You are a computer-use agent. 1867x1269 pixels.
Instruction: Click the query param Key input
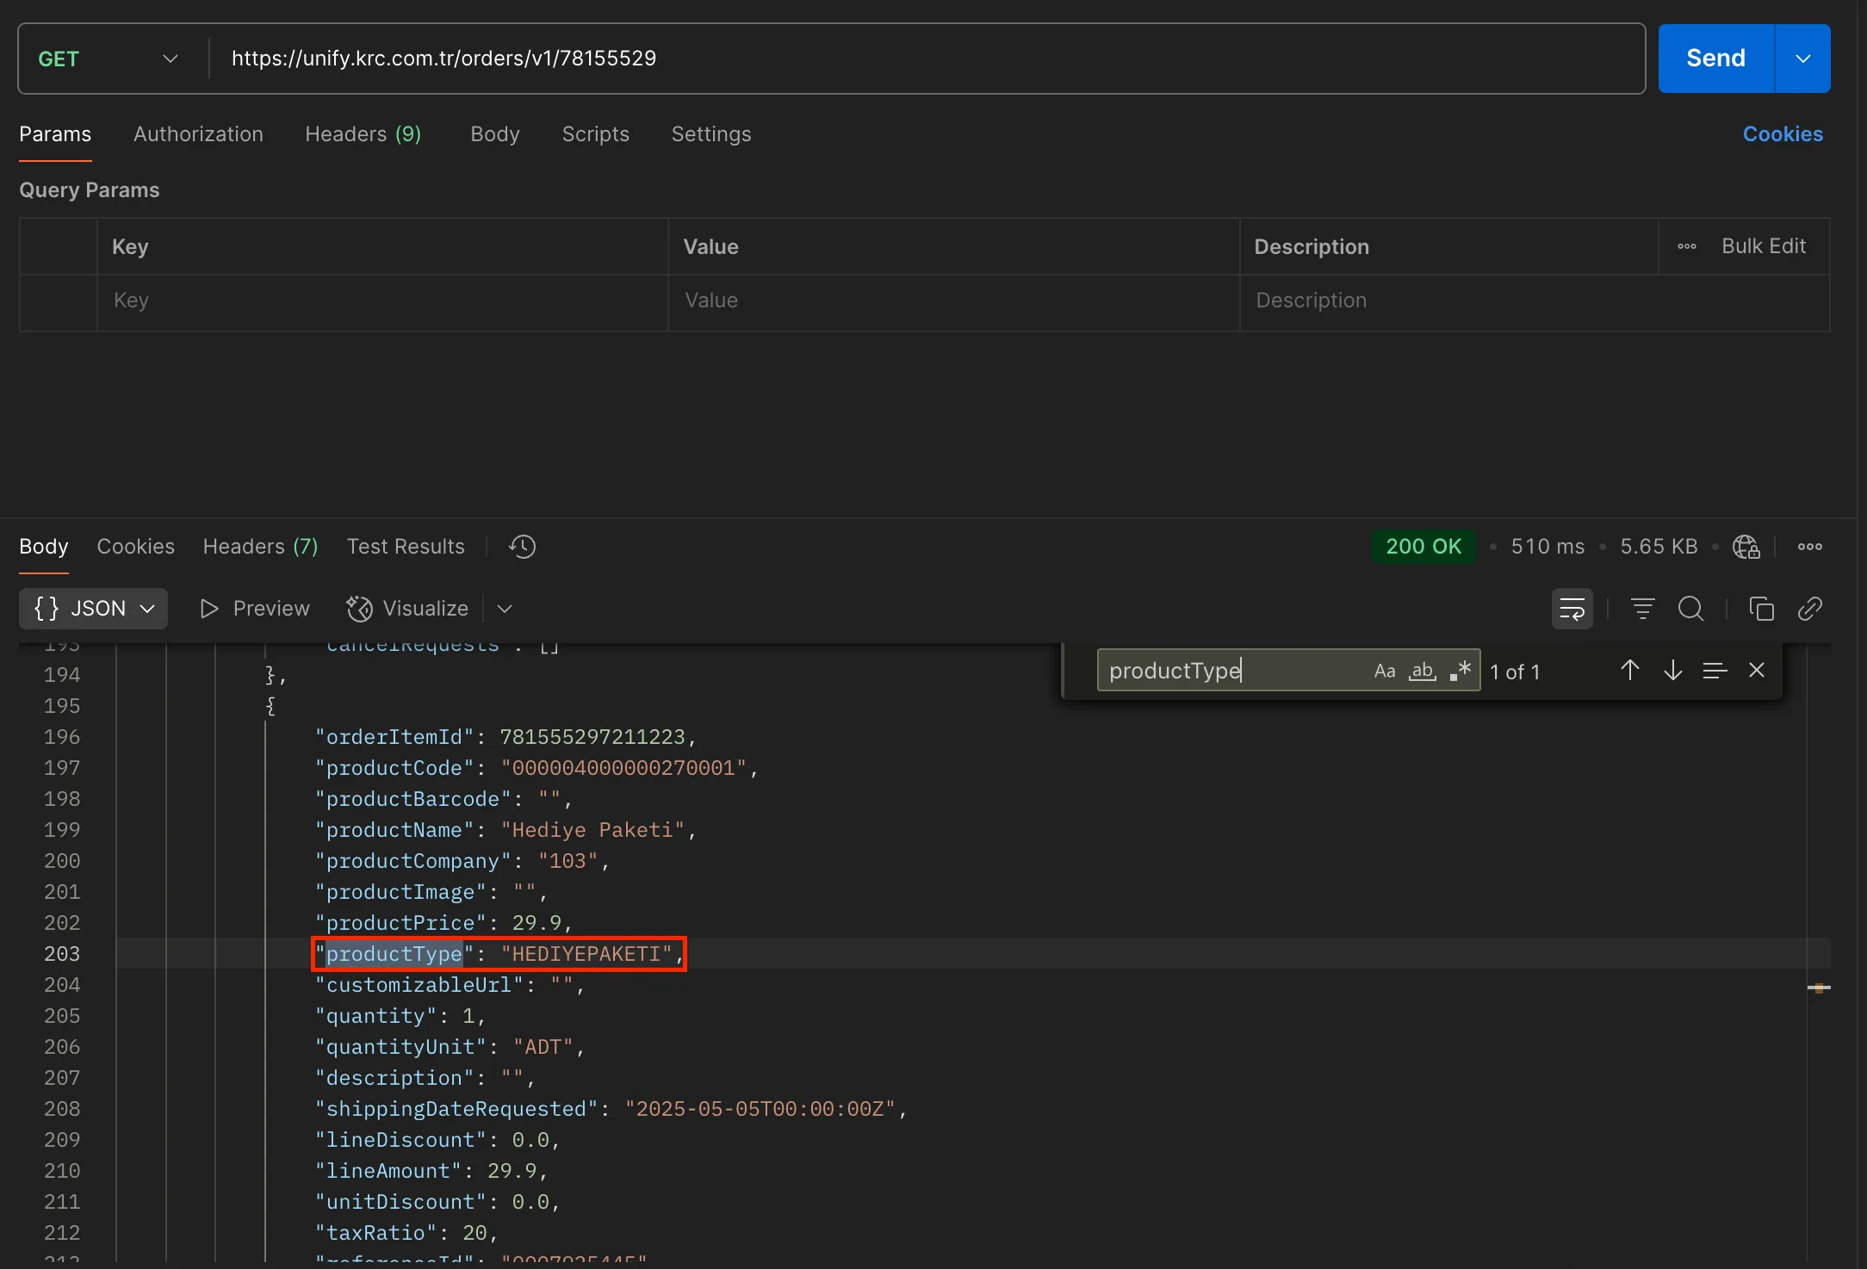pos(382,300)
